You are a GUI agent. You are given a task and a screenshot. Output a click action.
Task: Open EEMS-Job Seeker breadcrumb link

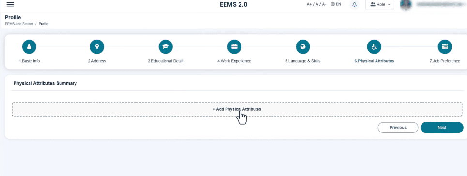[19, 24]
